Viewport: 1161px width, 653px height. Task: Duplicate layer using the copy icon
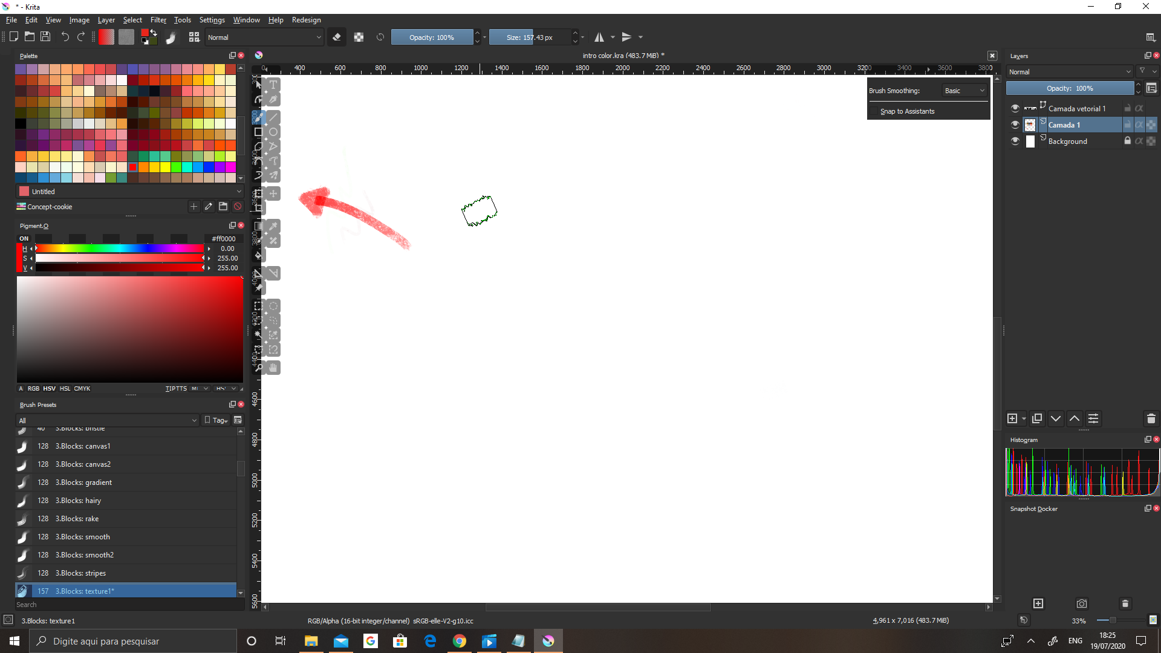click(x=1037, y=418)
